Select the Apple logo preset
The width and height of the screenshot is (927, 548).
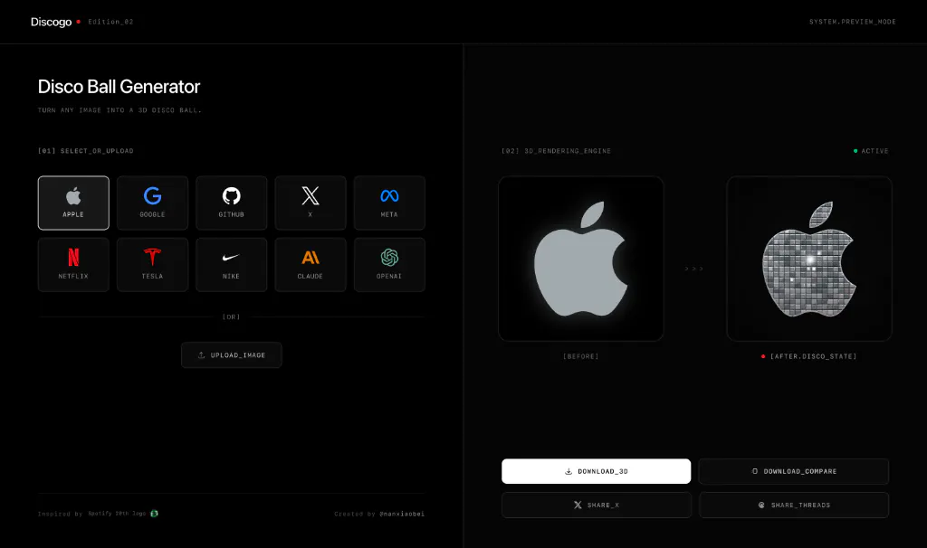(73, 203)
